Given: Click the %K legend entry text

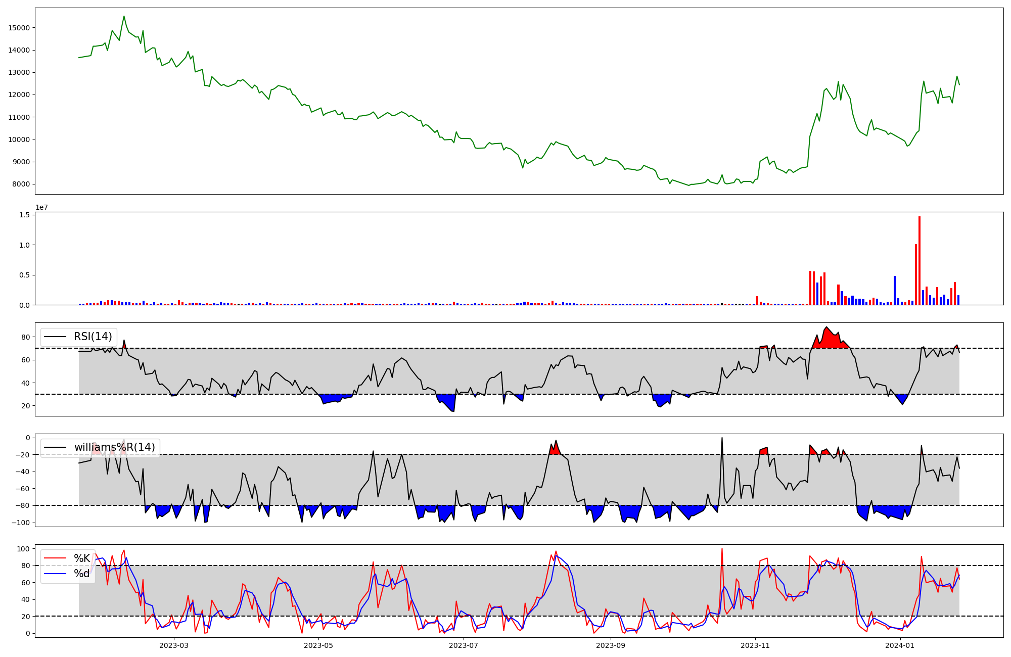Looking at the screenshot, I should (82, 558).
